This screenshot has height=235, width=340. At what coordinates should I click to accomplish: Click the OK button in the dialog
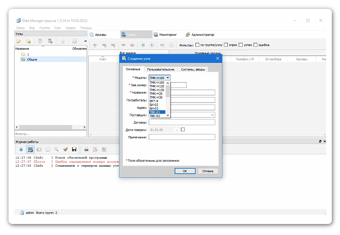click(x=185, y=171)
